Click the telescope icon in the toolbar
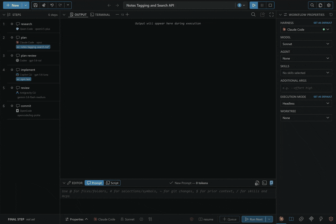The width and height of the screenshot is (336, 224). (44, 5)
